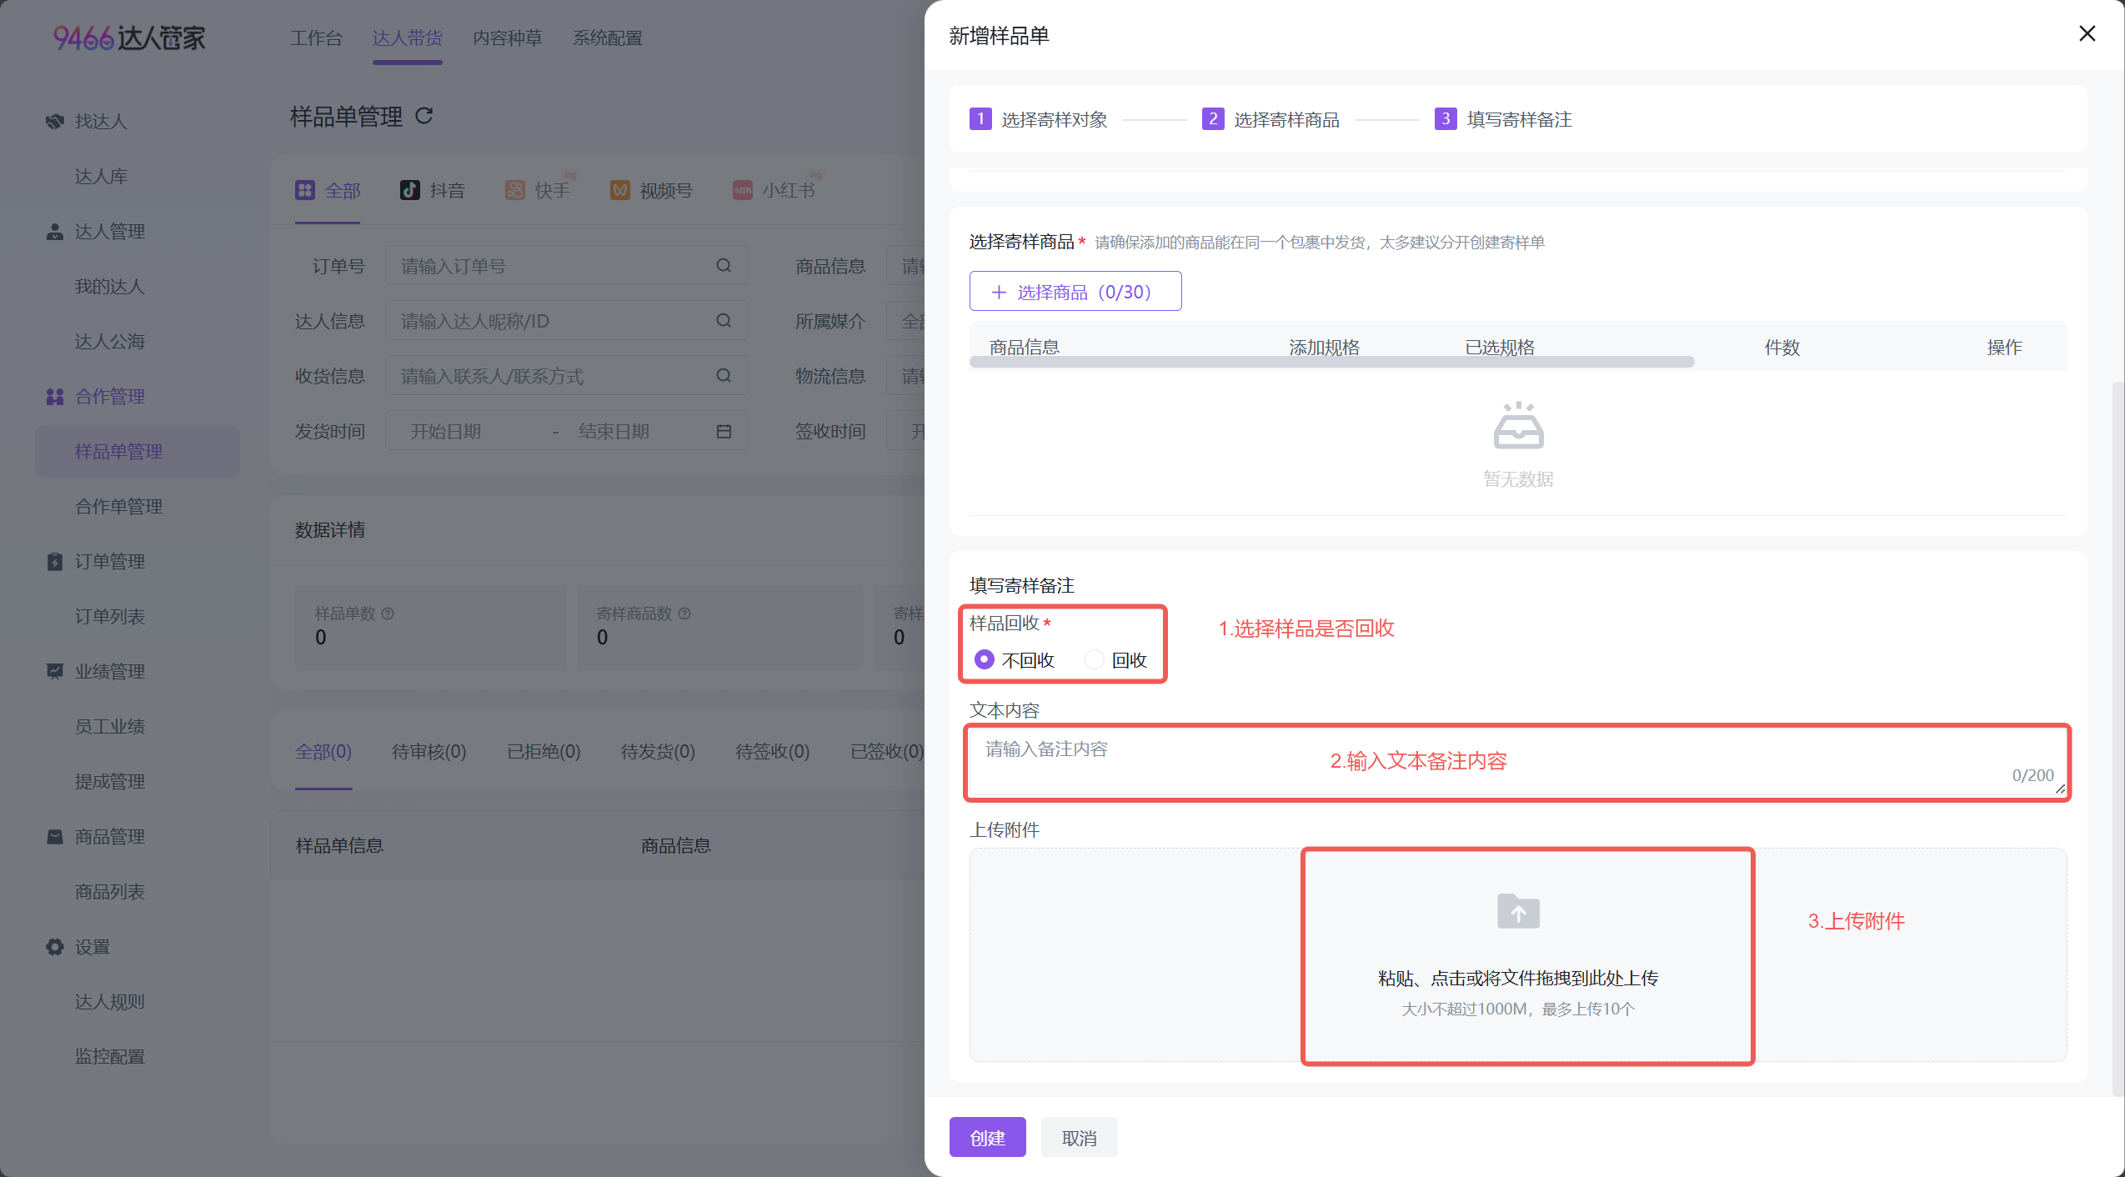Viewport: 2125px width, 1177px height.
Task: Open the 系统配置 top menu
Action: tap(607, 38)
